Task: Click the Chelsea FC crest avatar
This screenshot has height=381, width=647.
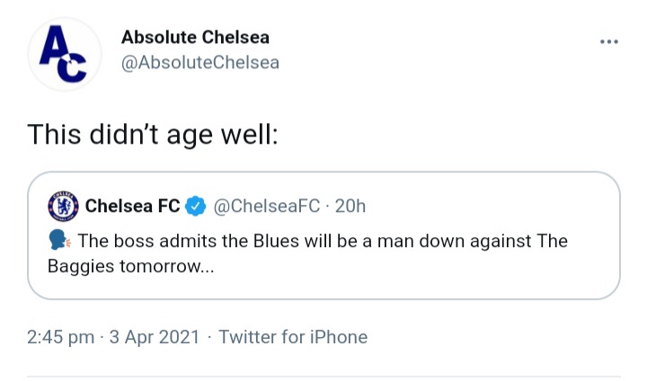Action: [63, 206]
